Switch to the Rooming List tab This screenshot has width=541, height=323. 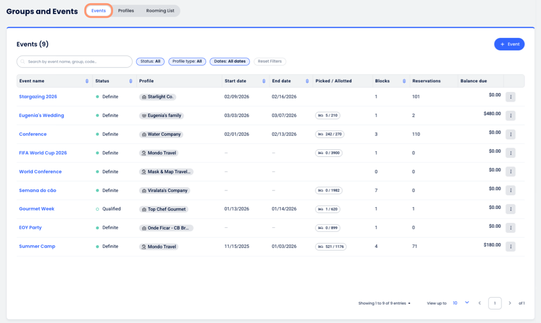(160, 11)
